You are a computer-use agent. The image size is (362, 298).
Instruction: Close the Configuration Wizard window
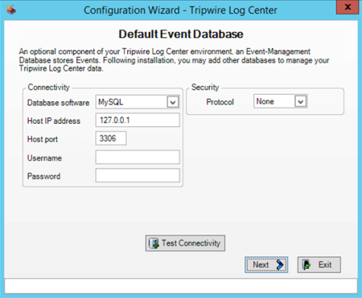pos(348,7)
